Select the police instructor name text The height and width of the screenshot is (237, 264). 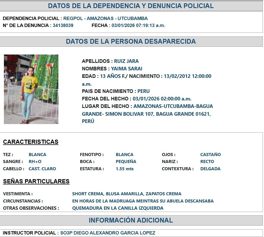point(108,233)
